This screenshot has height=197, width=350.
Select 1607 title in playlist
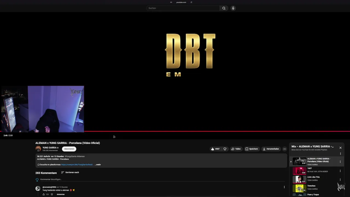pyautogui.click(x=310, y=168)
